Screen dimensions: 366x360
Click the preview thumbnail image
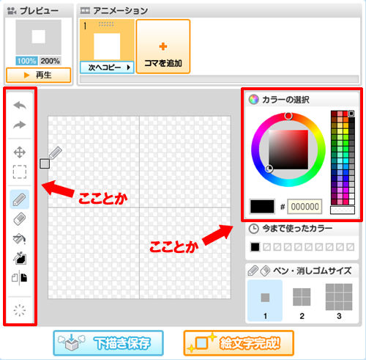(x=39, y=37)
